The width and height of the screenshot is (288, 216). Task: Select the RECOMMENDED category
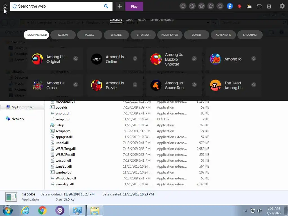[x=36, y=35]
